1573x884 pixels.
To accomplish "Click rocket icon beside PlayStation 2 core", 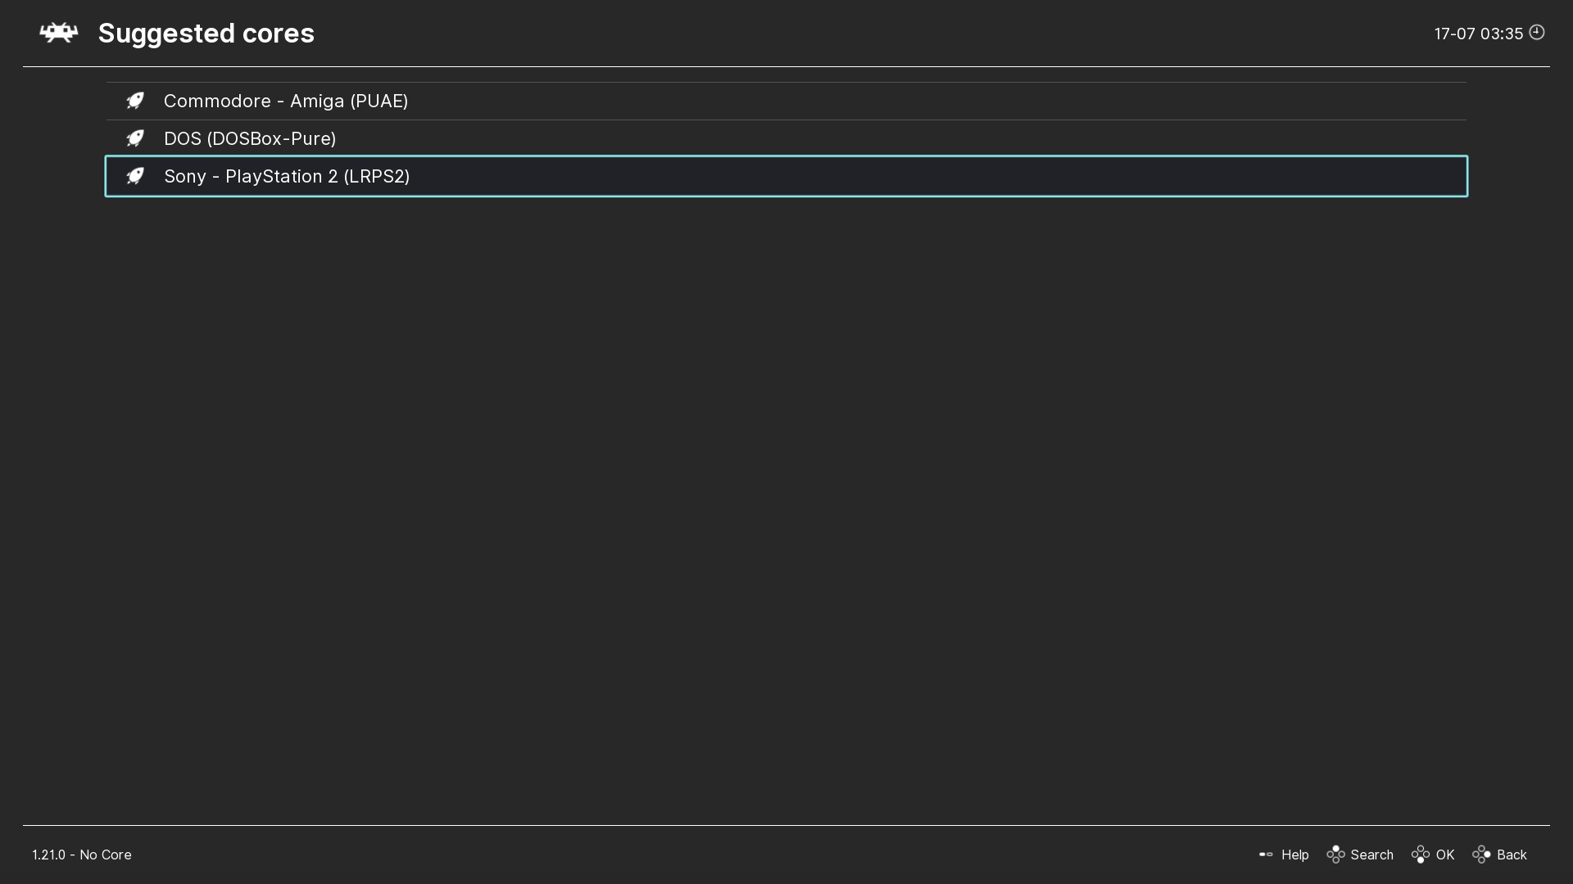I will pyautogui.click(x=135, y=176).
